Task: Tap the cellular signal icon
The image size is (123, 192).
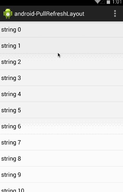Action: tap(103, 2)
